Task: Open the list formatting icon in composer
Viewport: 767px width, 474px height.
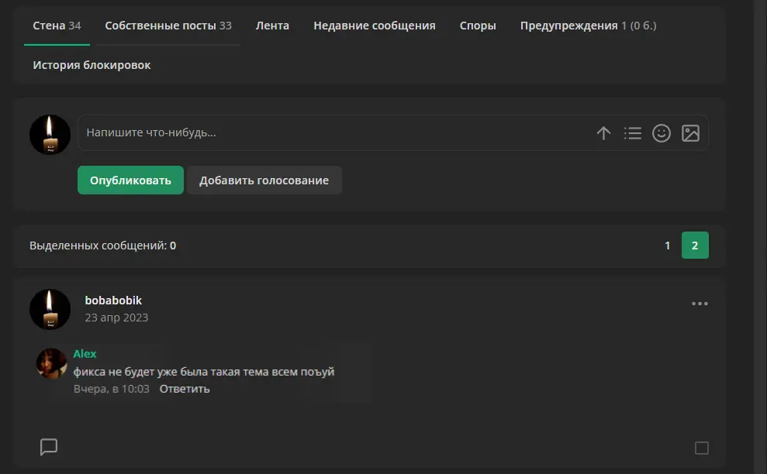Action: pyautogui.click(x=633, y=133)
